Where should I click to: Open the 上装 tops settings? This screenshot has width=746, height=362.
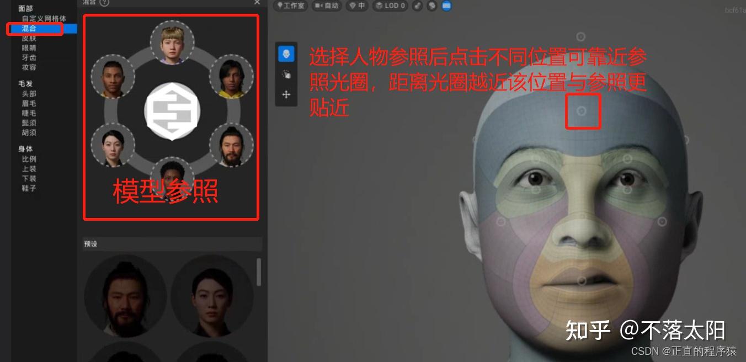pyautogui.click(x=29, y=169)
